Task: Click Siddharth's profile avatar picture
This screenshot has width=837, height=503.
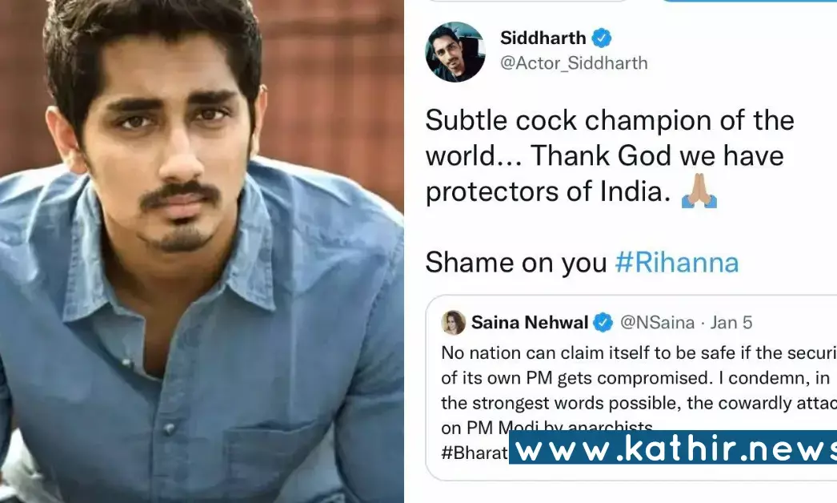Action: tap(455, 52)
